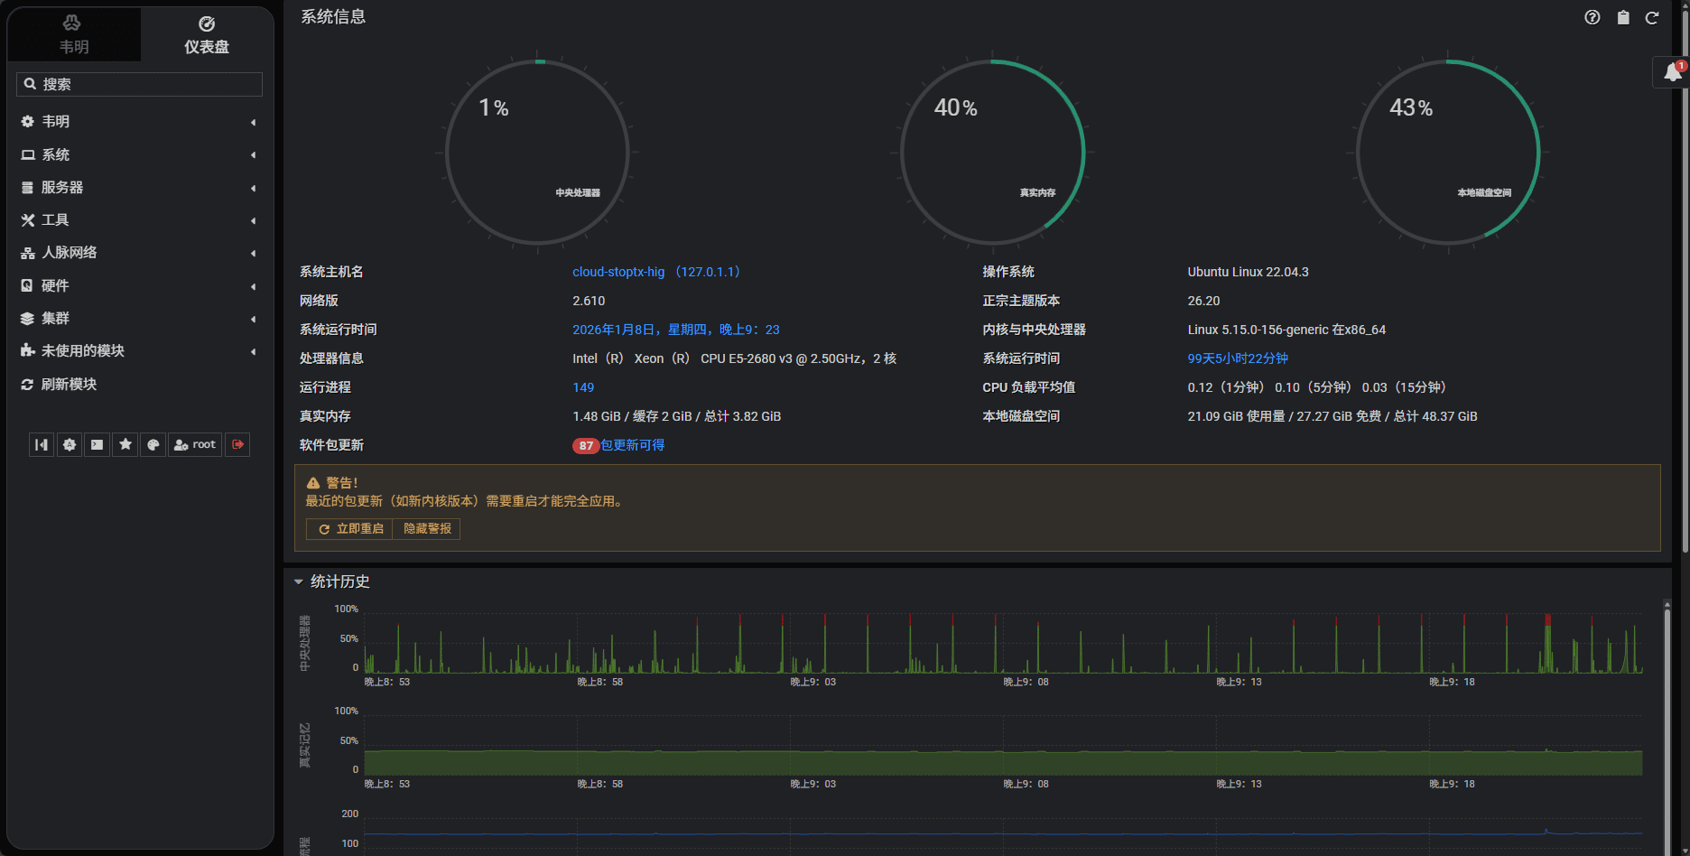
Task: Collapse the 统计历史 section
Action: (x=298, y=582)
